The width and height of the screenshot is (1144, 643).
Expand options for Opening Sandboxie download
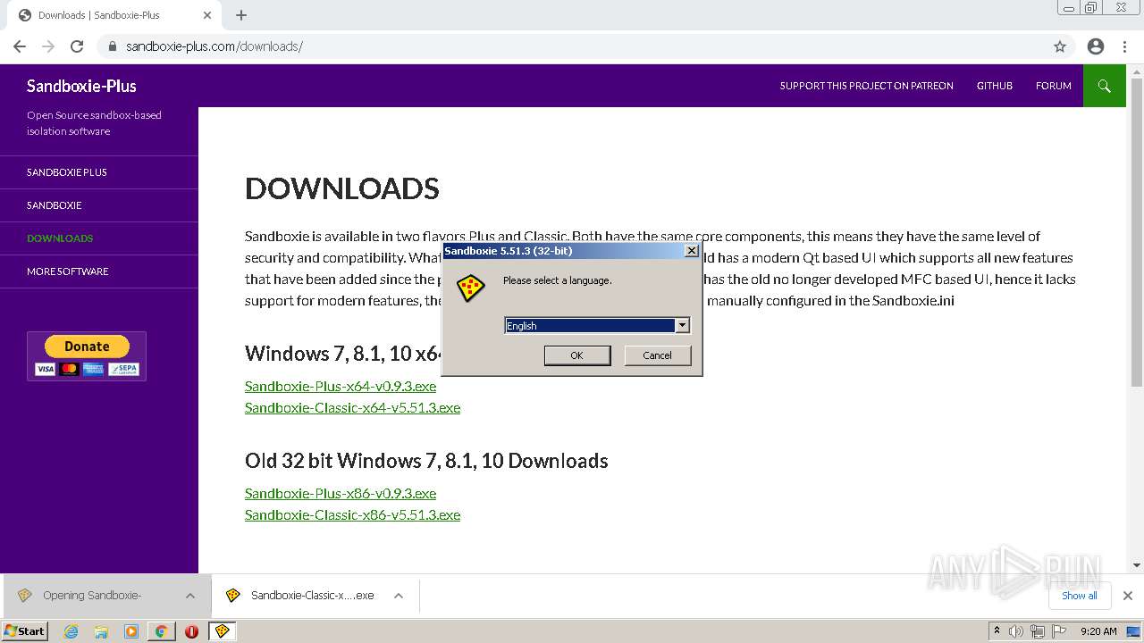point(190,596)
